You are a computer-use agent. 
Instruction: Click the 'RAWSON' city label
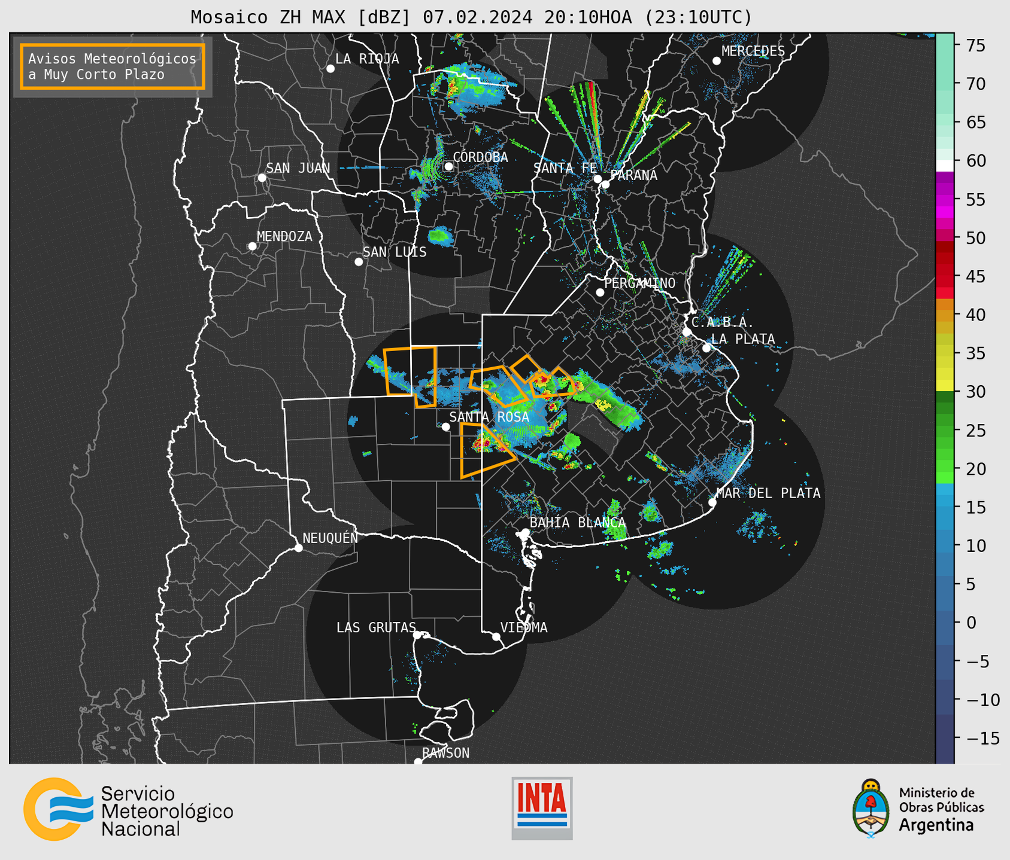tap(446, 753)
